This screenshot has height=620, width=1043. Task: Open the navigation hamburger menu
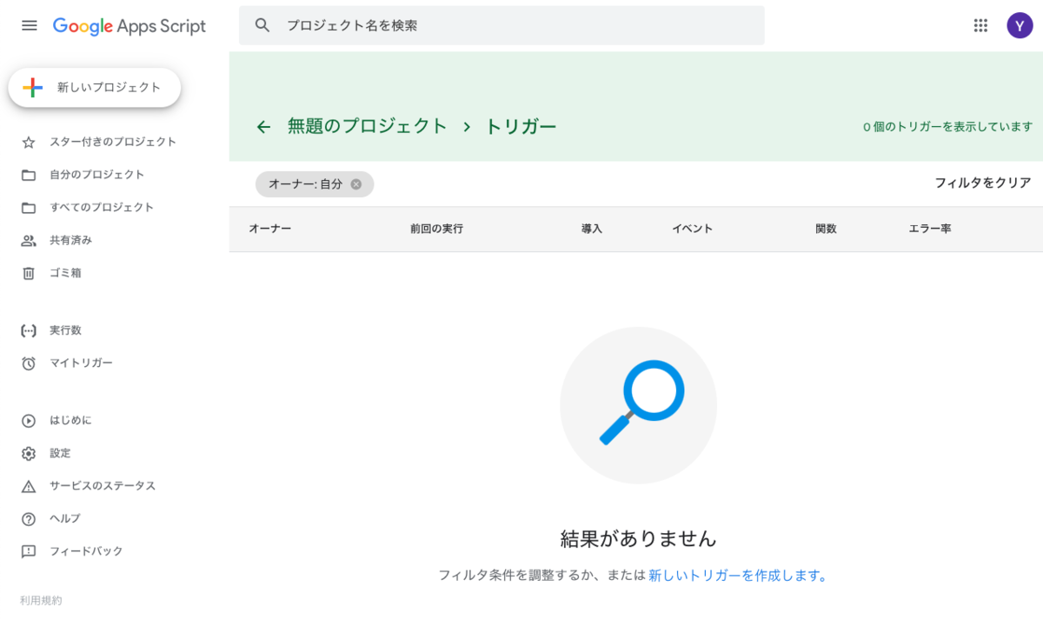(29, 25)
